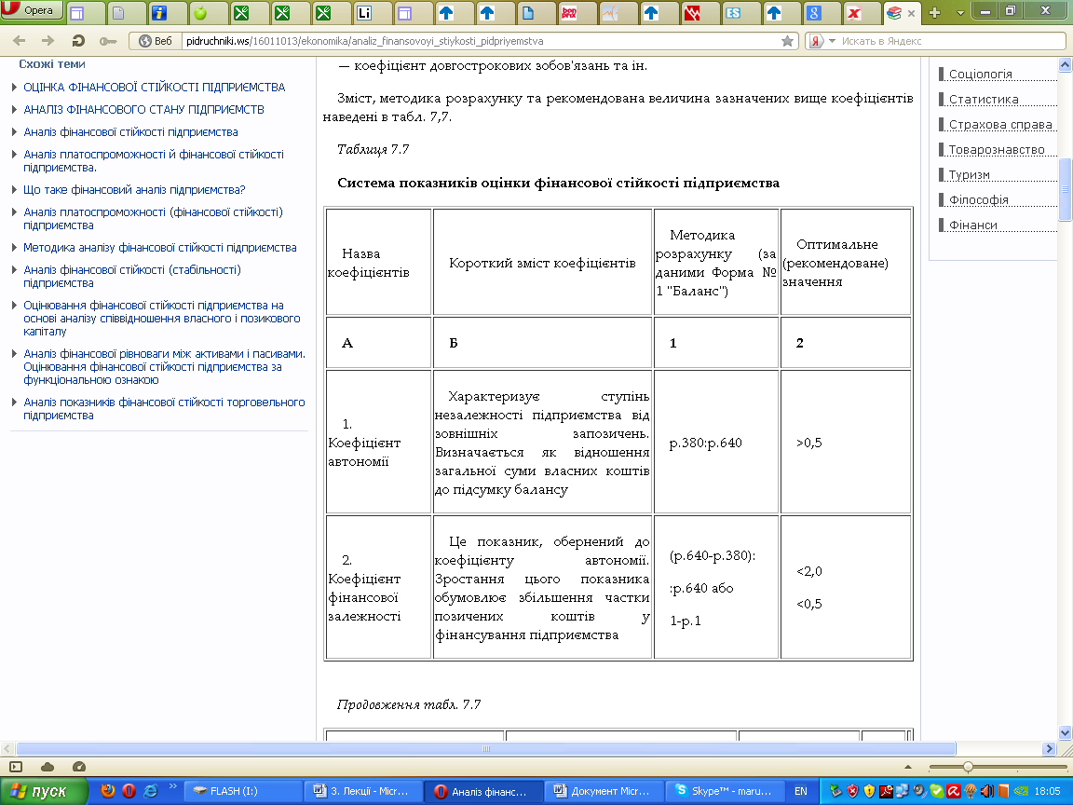The image size is (1073, 805).
Task: Open a new tab with plus button
Action: pos(935,12)
